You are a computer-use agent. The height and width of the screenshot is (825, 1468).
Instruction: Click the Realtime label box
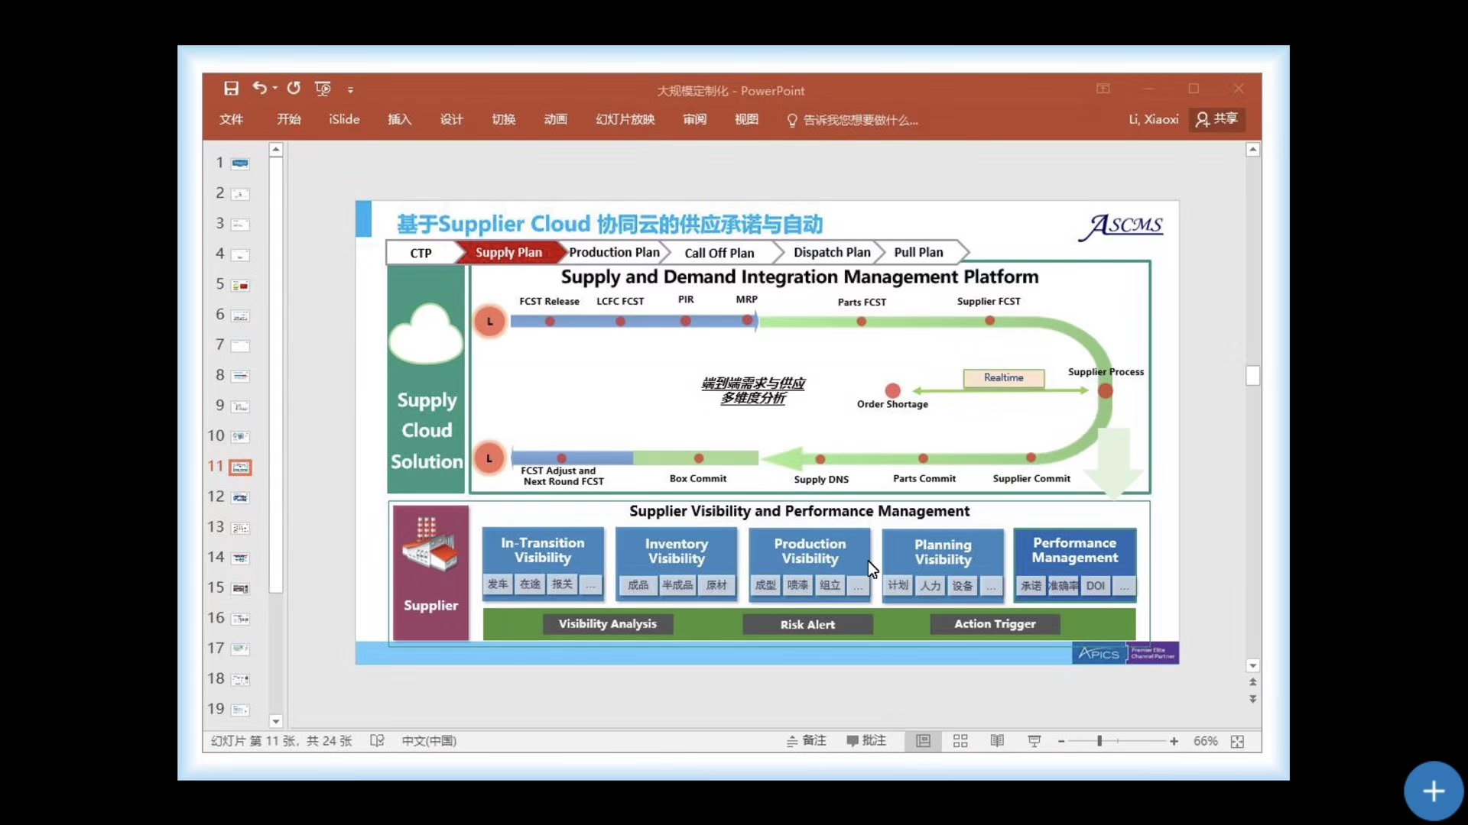coord(1004,378)
